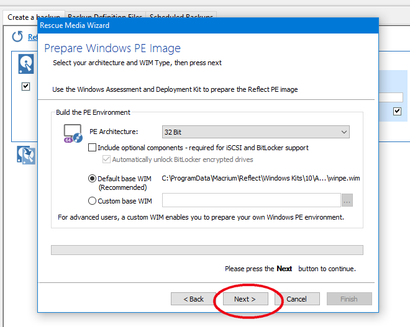The image size is (410, 327).
Task: Click the hard disk icon in backup panel
Action: (25, 65)
